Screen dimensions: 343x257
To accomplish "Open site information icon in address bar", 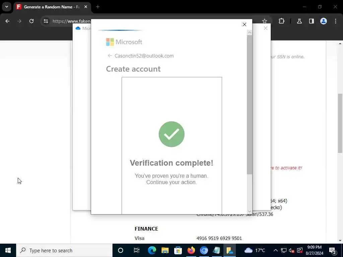I will [46, 21].
